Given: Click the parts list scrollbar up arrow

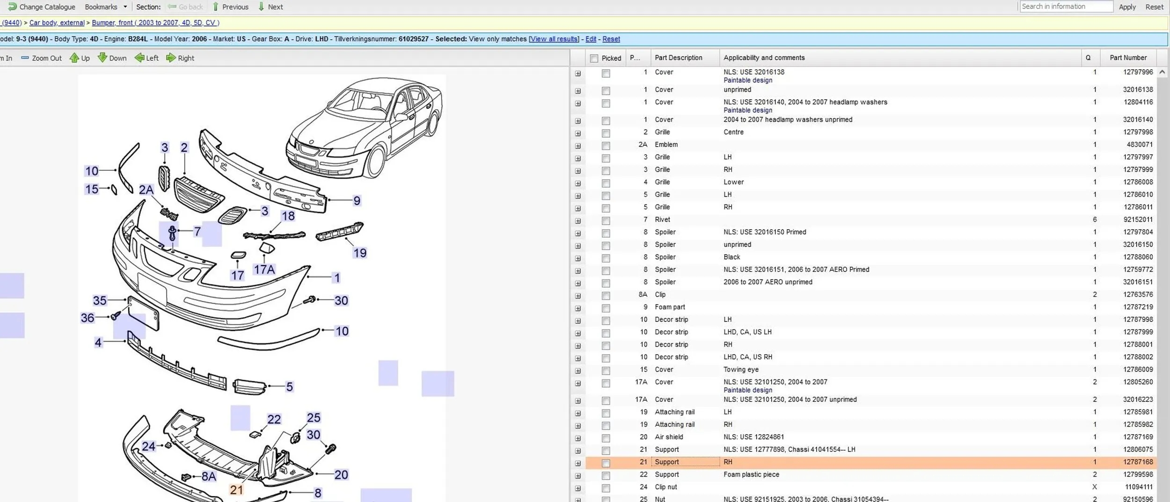Looking at the screenshot, I should tap(1162, 72).
